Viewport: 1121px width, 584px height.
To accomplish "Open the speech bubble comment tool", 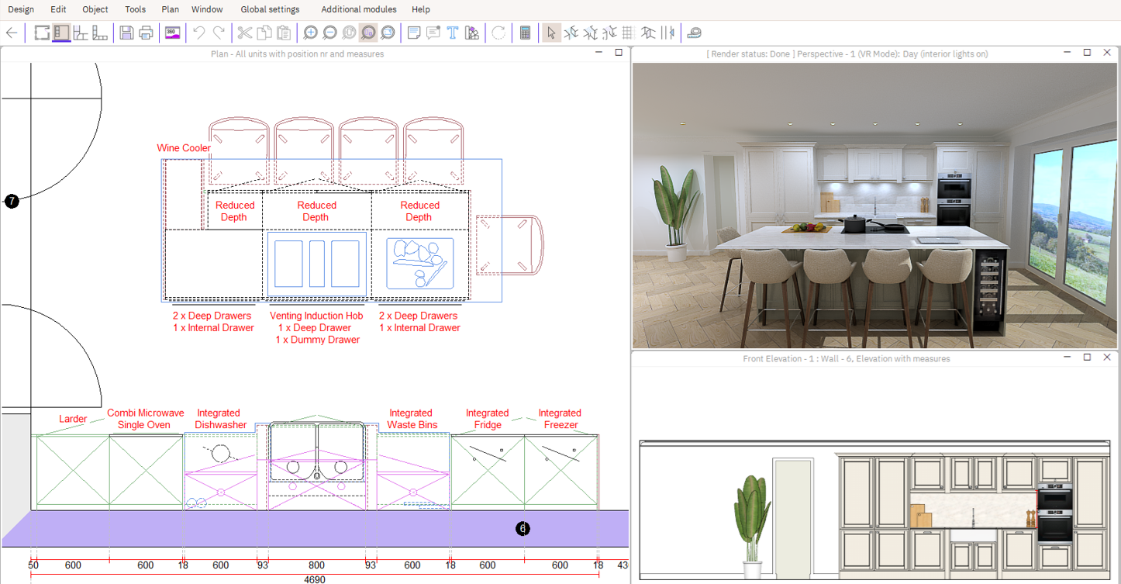I will [x=432, y=33].
